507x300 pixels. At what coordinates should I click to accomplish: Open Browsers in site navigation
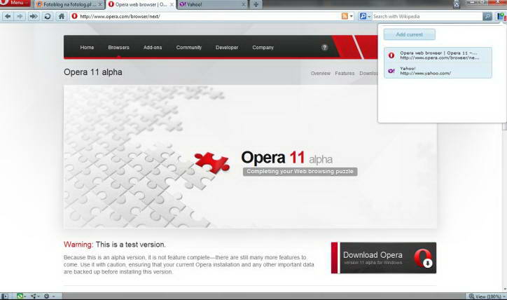[x=118, y=47]
